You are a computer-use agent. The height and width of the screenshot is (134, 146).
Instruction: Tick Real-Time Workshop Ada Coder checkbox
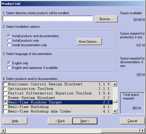5,111
